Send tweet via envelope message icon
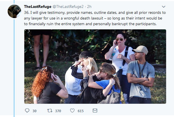The image size is (174, 117). pyautogui.click(x=95, y=110)
